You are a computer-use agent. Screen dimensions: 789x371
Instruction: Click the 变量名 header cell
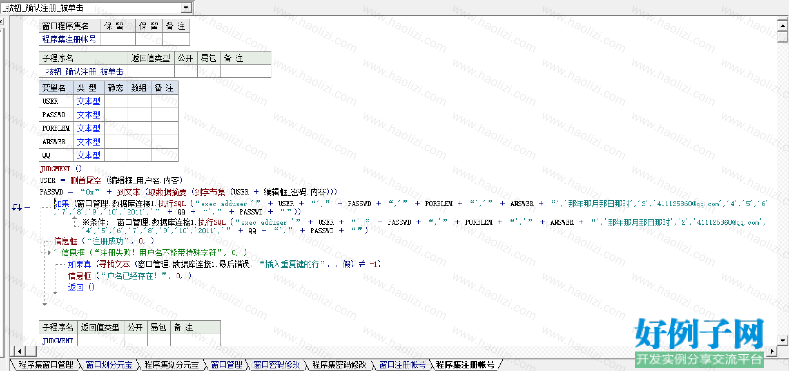(x=56, y=88)
